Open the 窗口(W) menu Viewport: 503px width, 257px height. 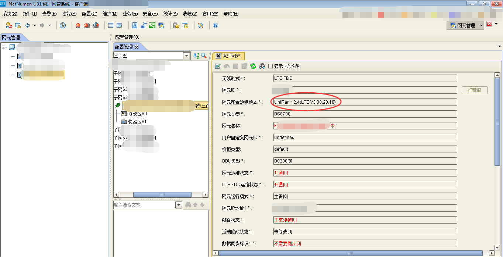pos(210,14)
